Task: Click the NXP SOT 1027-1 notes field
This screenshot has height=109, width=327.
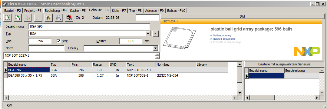Action: click(x=79, y=56)
